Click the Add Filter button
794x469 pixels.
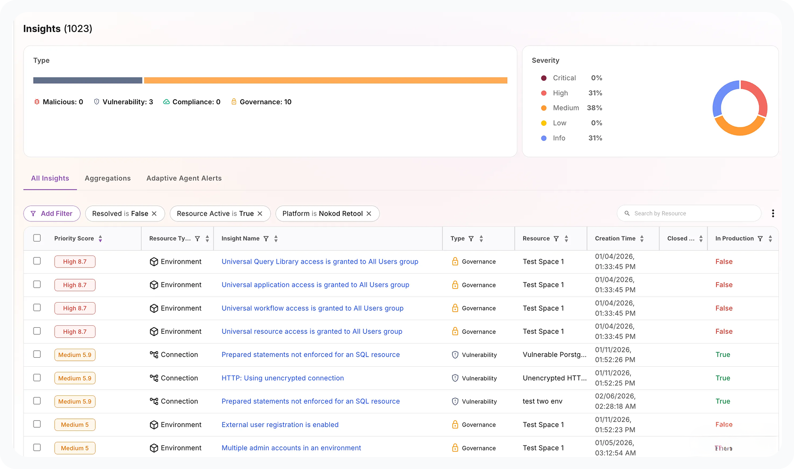pos(52,213)
